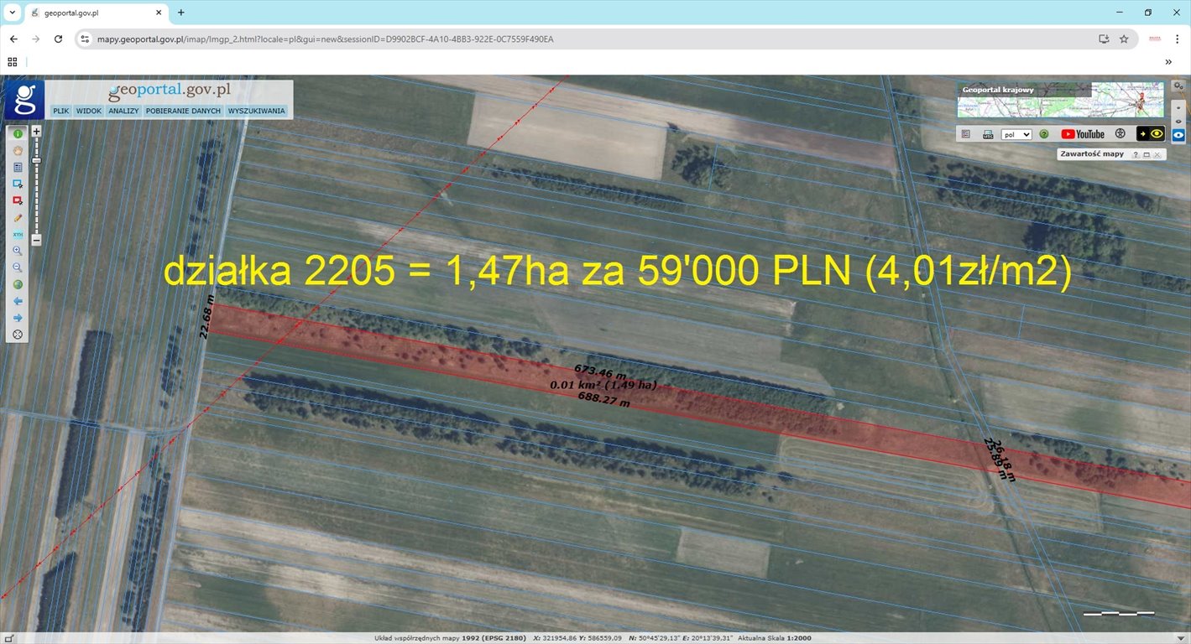Open the browser tab list chevron

13,13
